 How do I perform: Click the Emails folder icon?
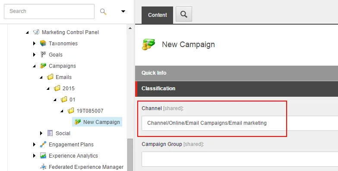click(50, 77)
